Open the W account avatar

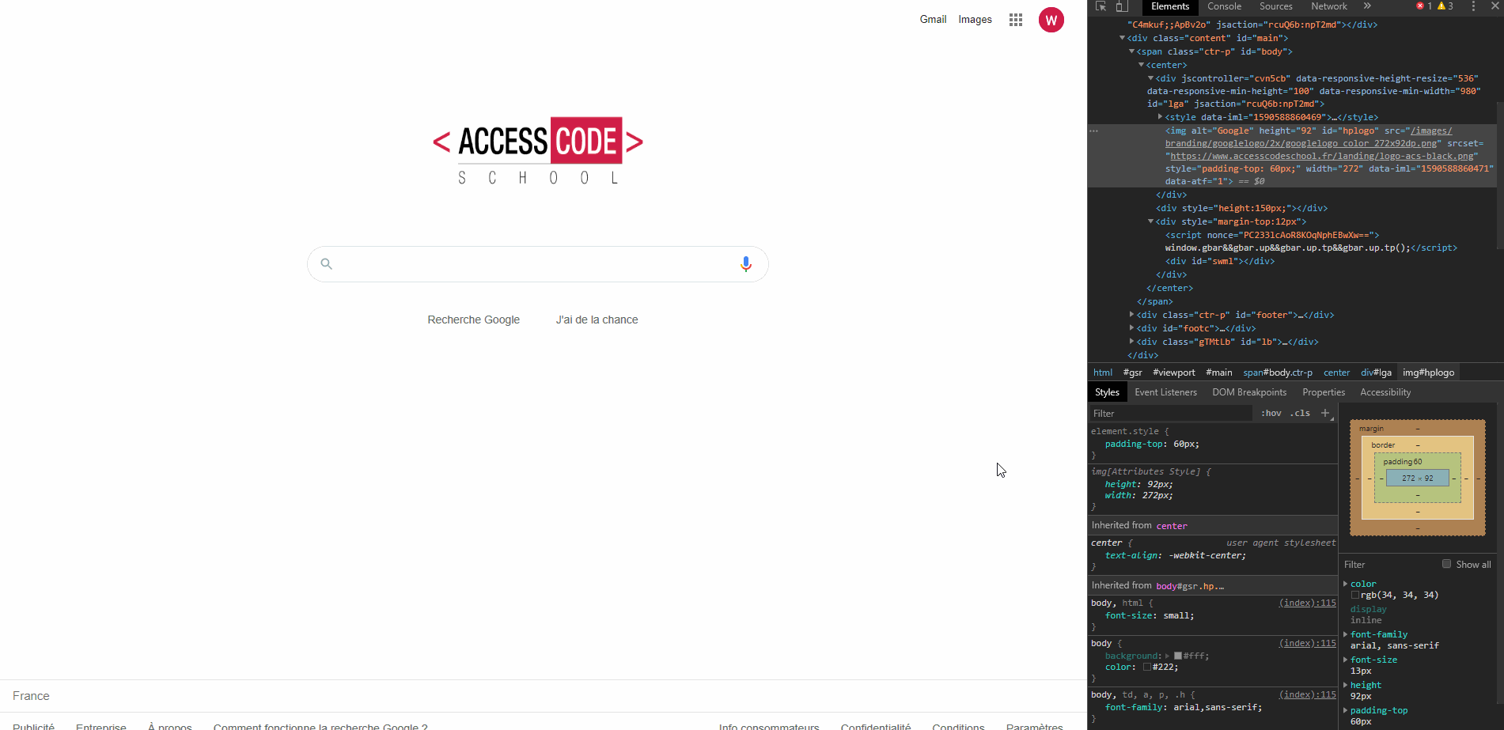1051,21
